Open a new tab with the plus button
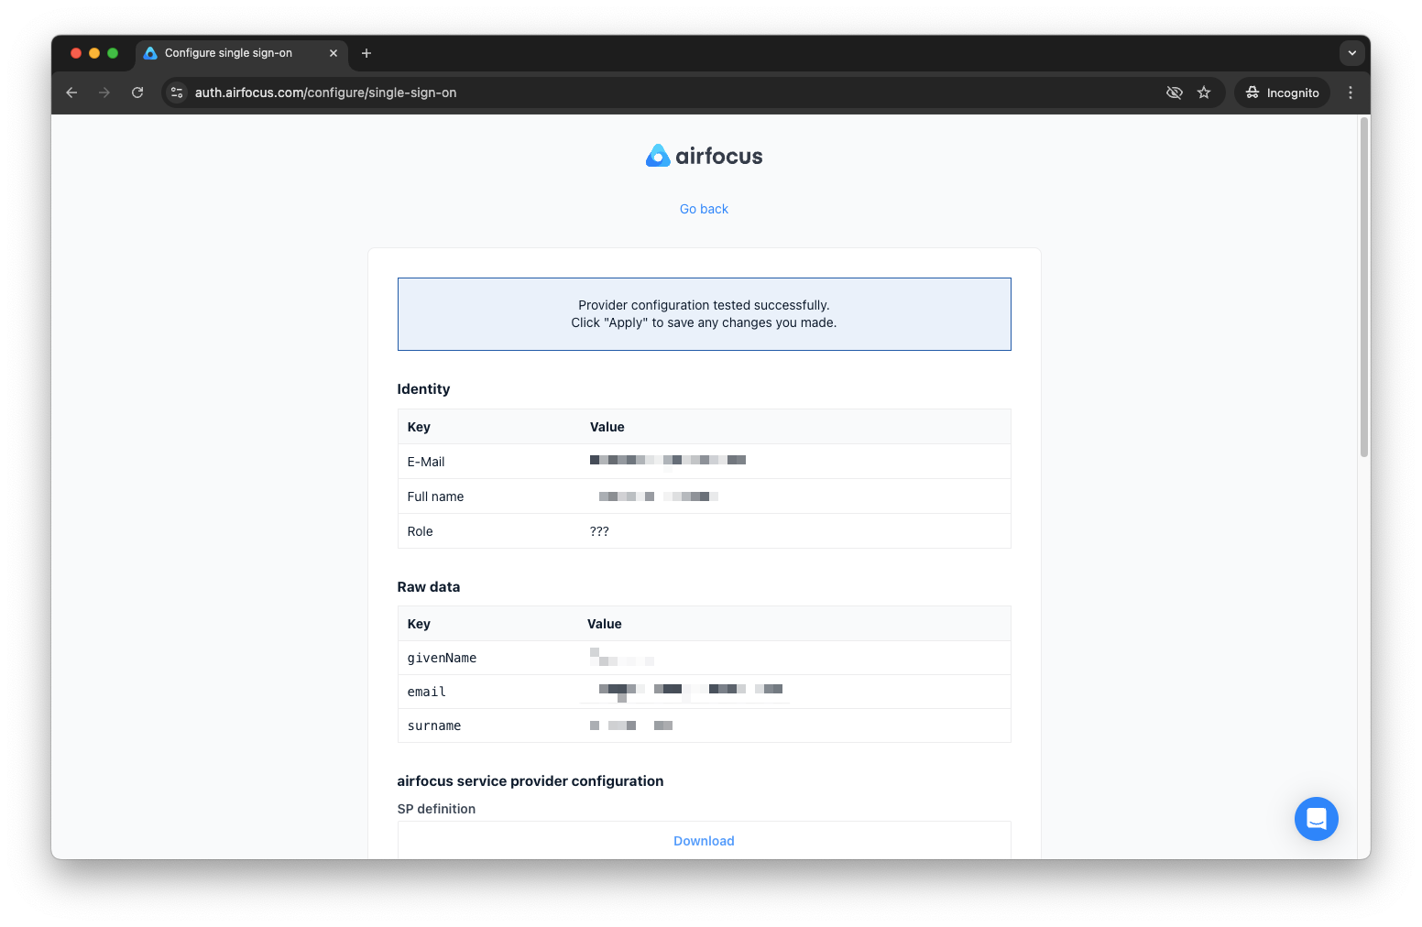Image resolution: width=1422 pixels, height=927 pixels. point(366,53)
